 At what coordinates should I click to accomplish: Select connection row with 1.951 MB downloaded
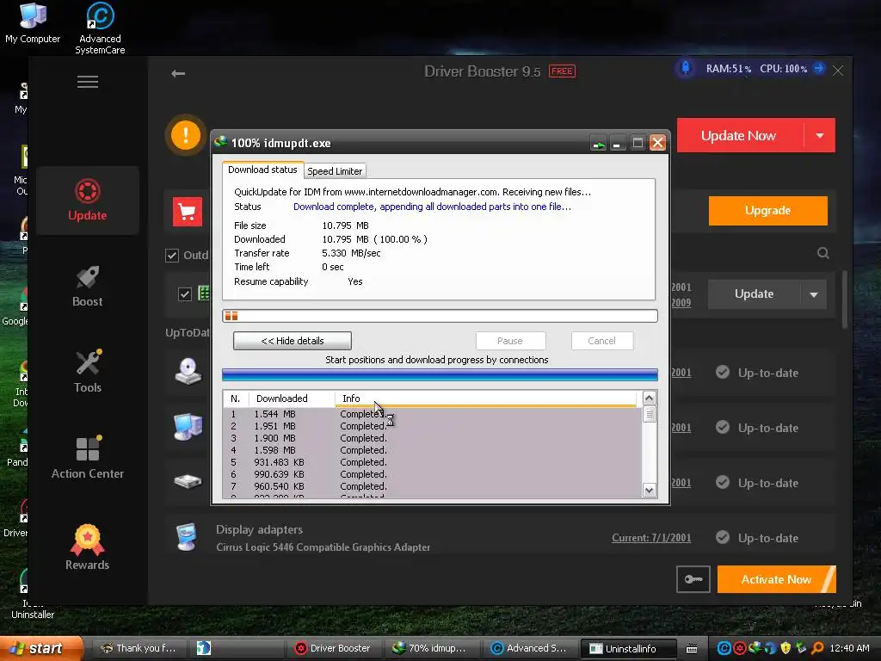coord(432,426)
